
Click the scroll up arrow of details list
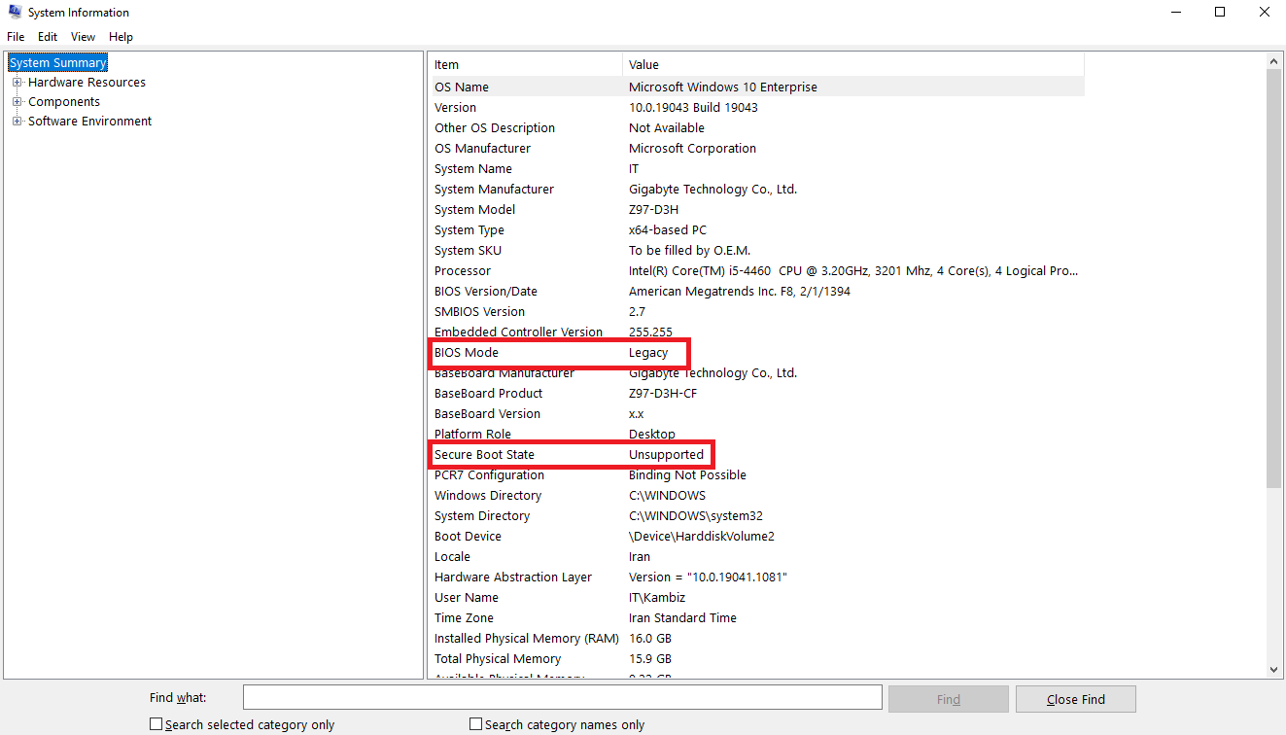[1274, 61]
